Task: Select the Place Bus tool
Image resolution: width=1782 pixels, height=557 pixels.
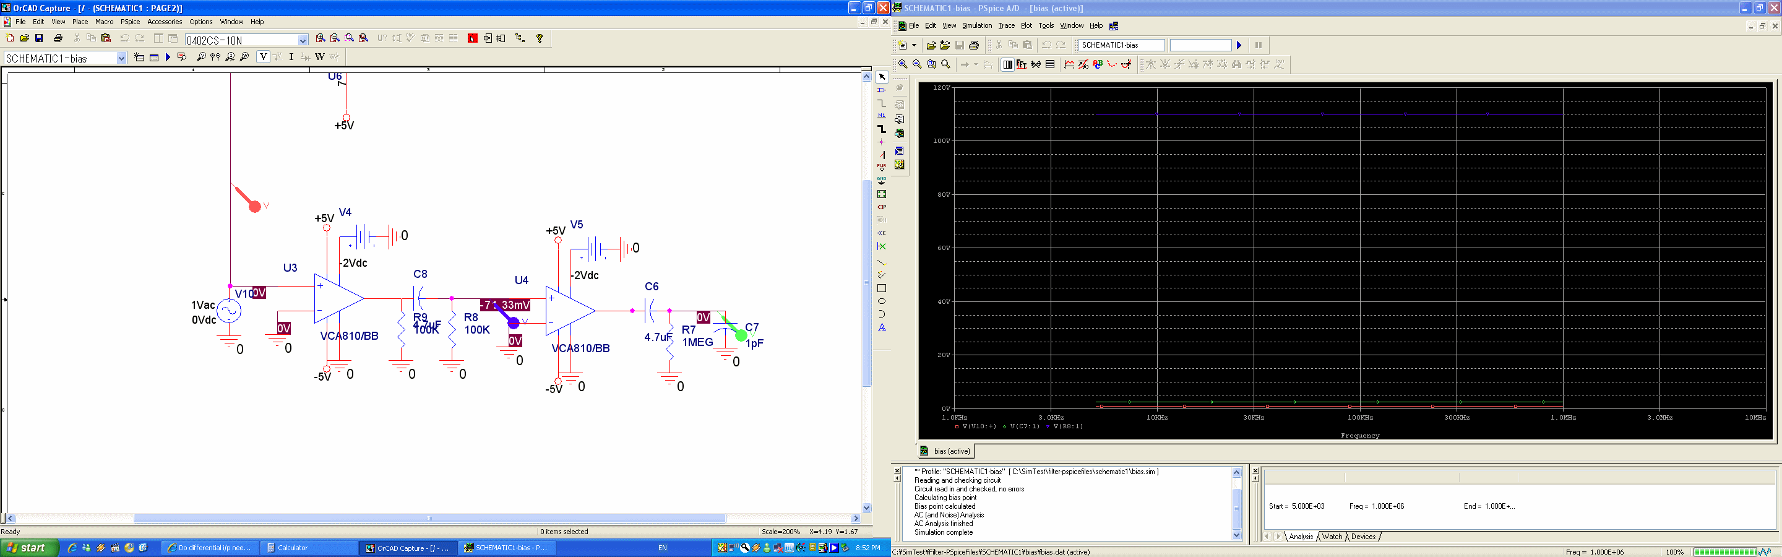Action: click(x=881, y=129)
